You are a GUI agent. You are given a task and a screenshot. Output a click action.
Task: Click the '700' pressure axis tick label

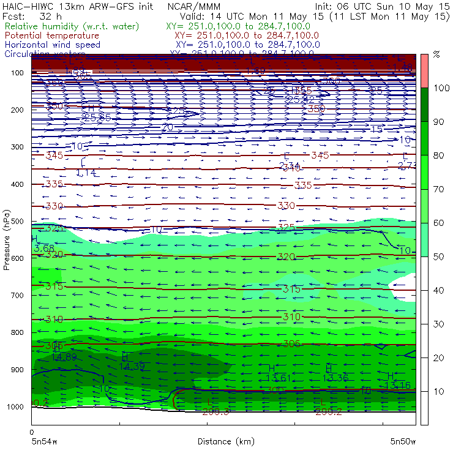pos(17,296)
